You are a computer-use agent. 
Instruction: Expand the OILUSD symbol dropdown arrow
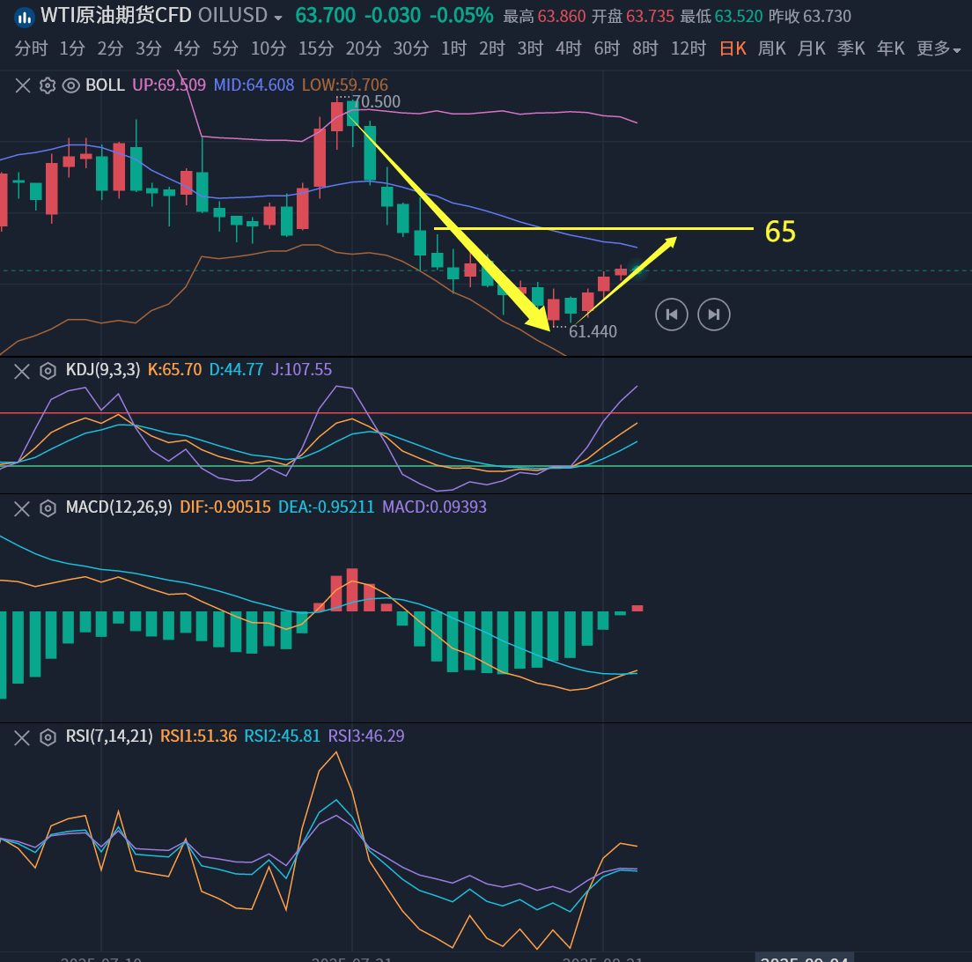278,18
